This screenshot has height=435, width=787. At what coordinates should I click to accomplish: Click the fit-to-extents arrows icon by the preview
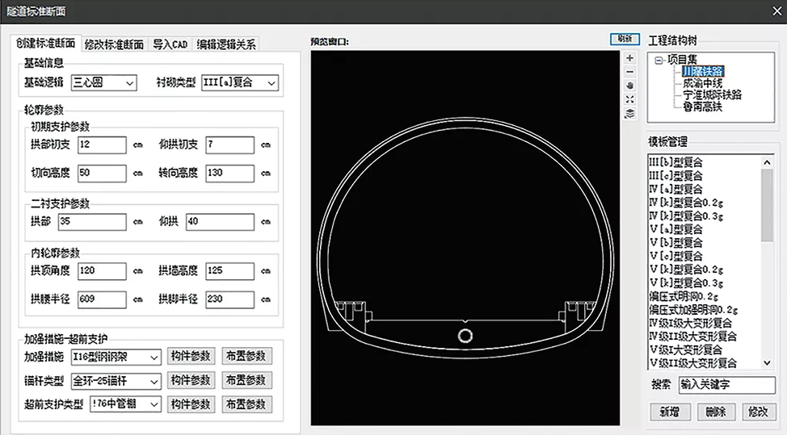(630, 99)
